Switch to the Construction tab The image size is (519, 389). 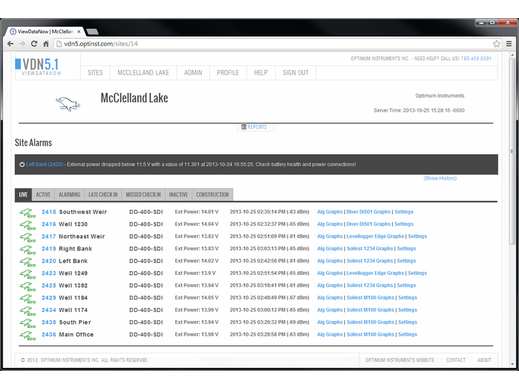pyautogui.click(x=213, y=194)
